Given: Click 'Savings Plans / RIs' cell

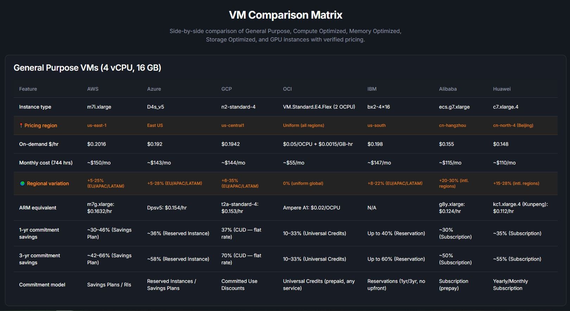Looking at the screenshot, I should (109, 285).
